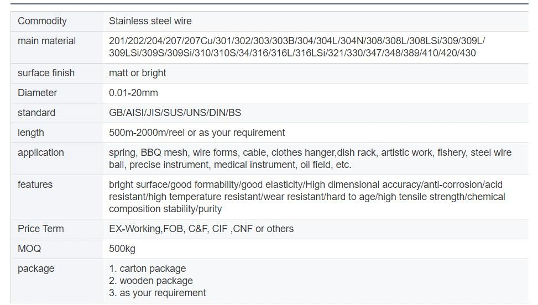
Task: Select the GB/AISI/JIS/SUS/UNS/DIN/BS text
Action: (x=175, y=113)
